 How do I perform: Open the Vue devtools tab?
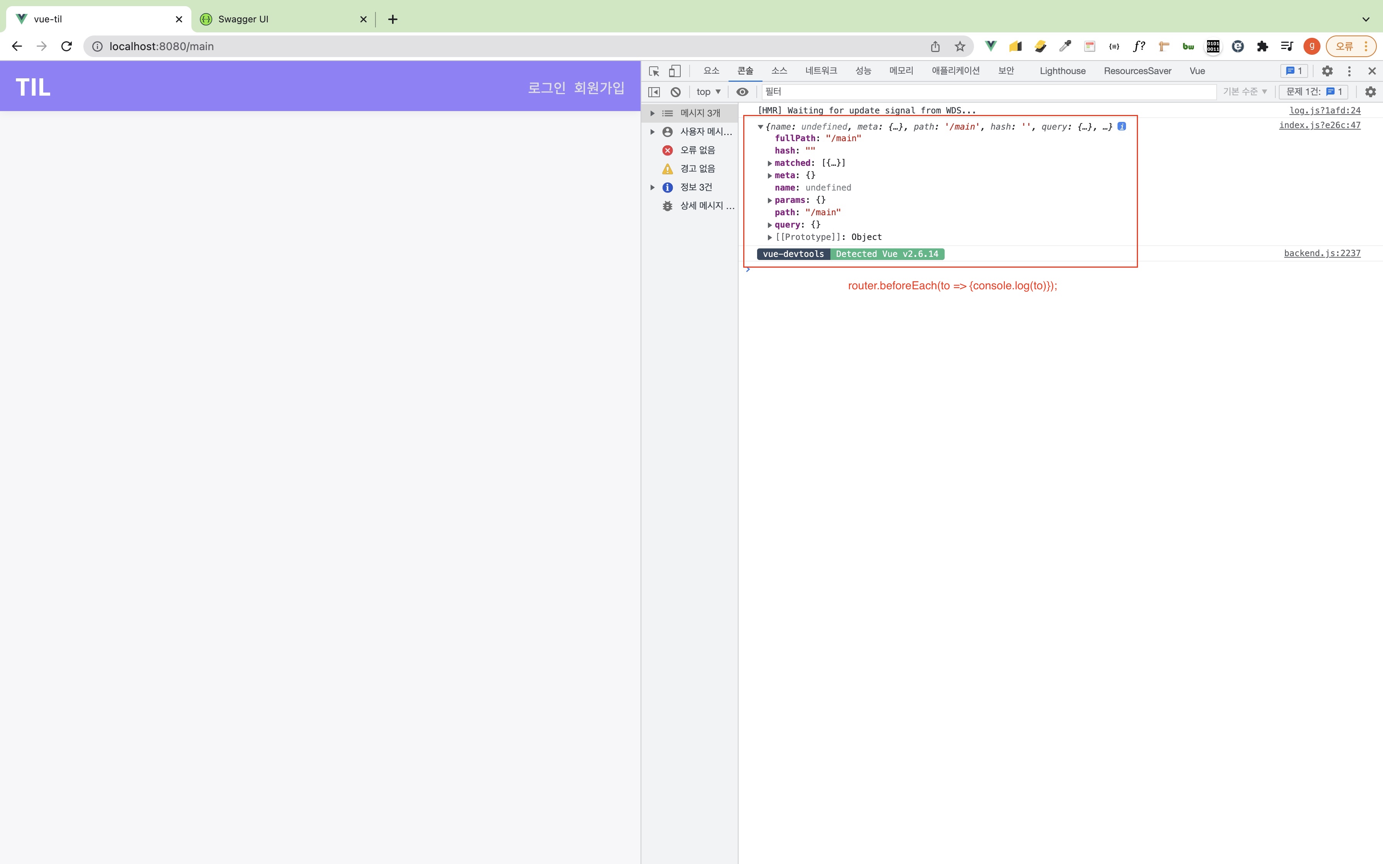(x=1197, y=71)
